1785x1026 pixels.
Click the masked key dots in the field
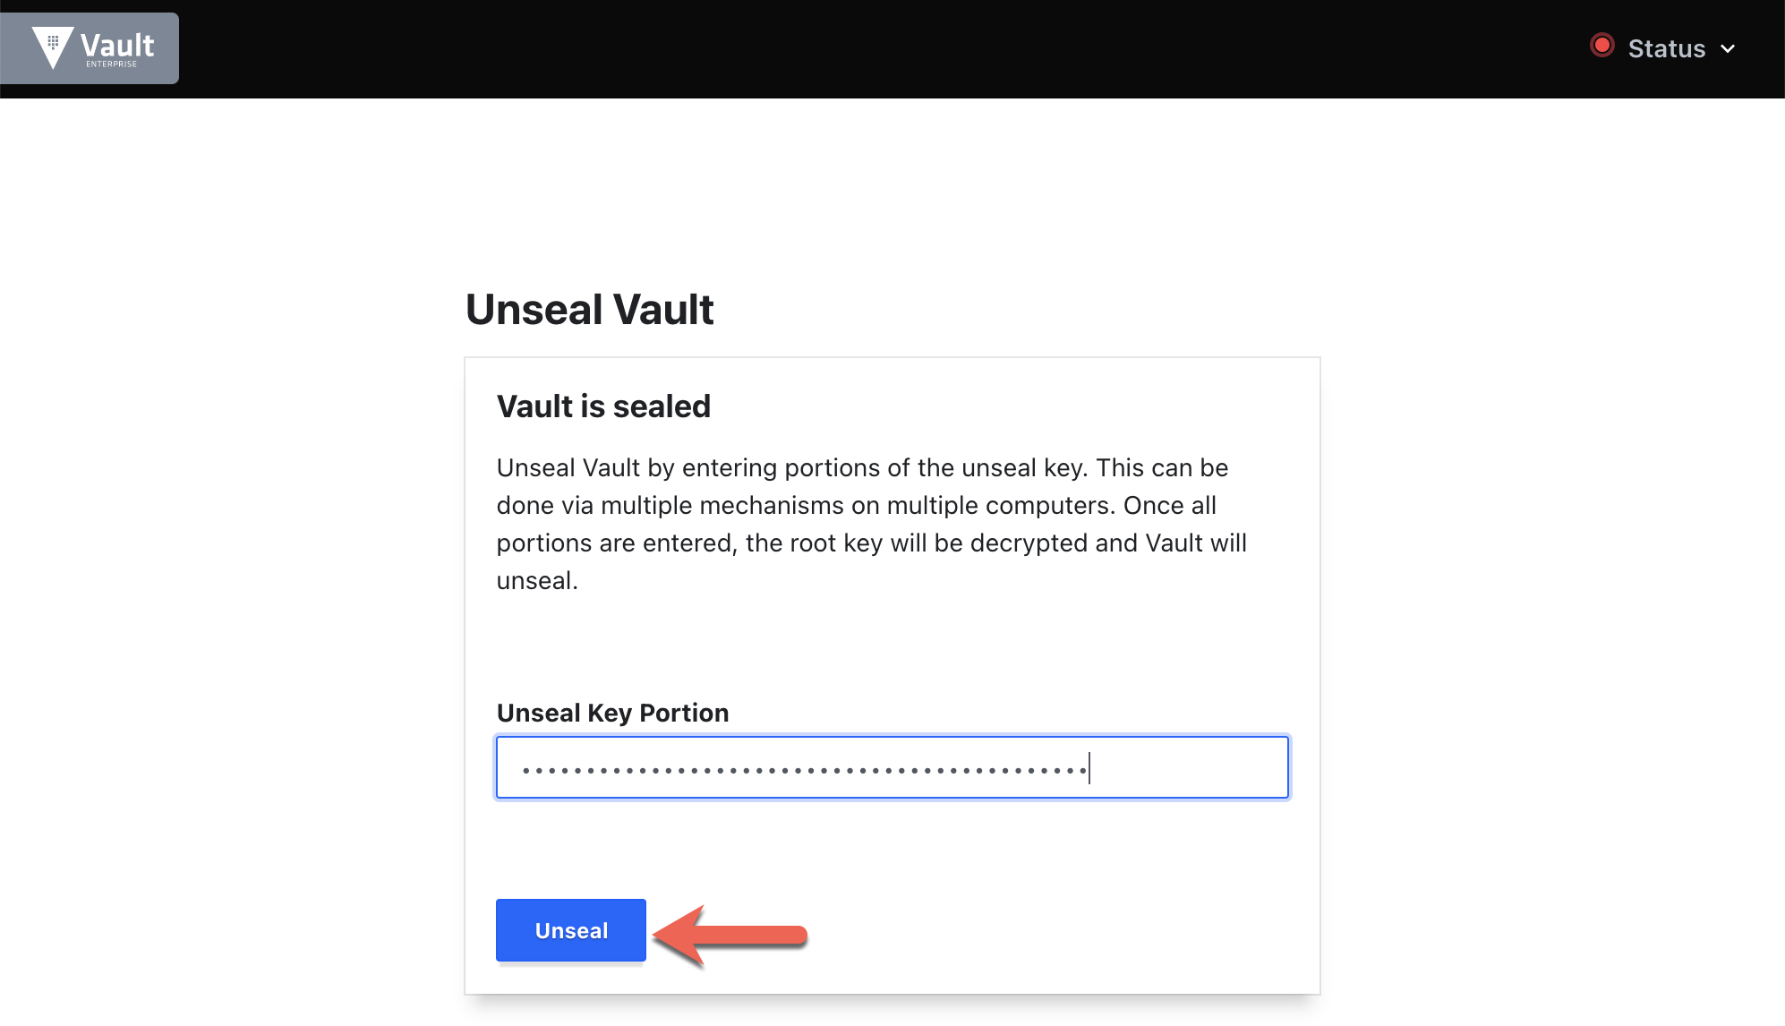(x=805, y=769)
